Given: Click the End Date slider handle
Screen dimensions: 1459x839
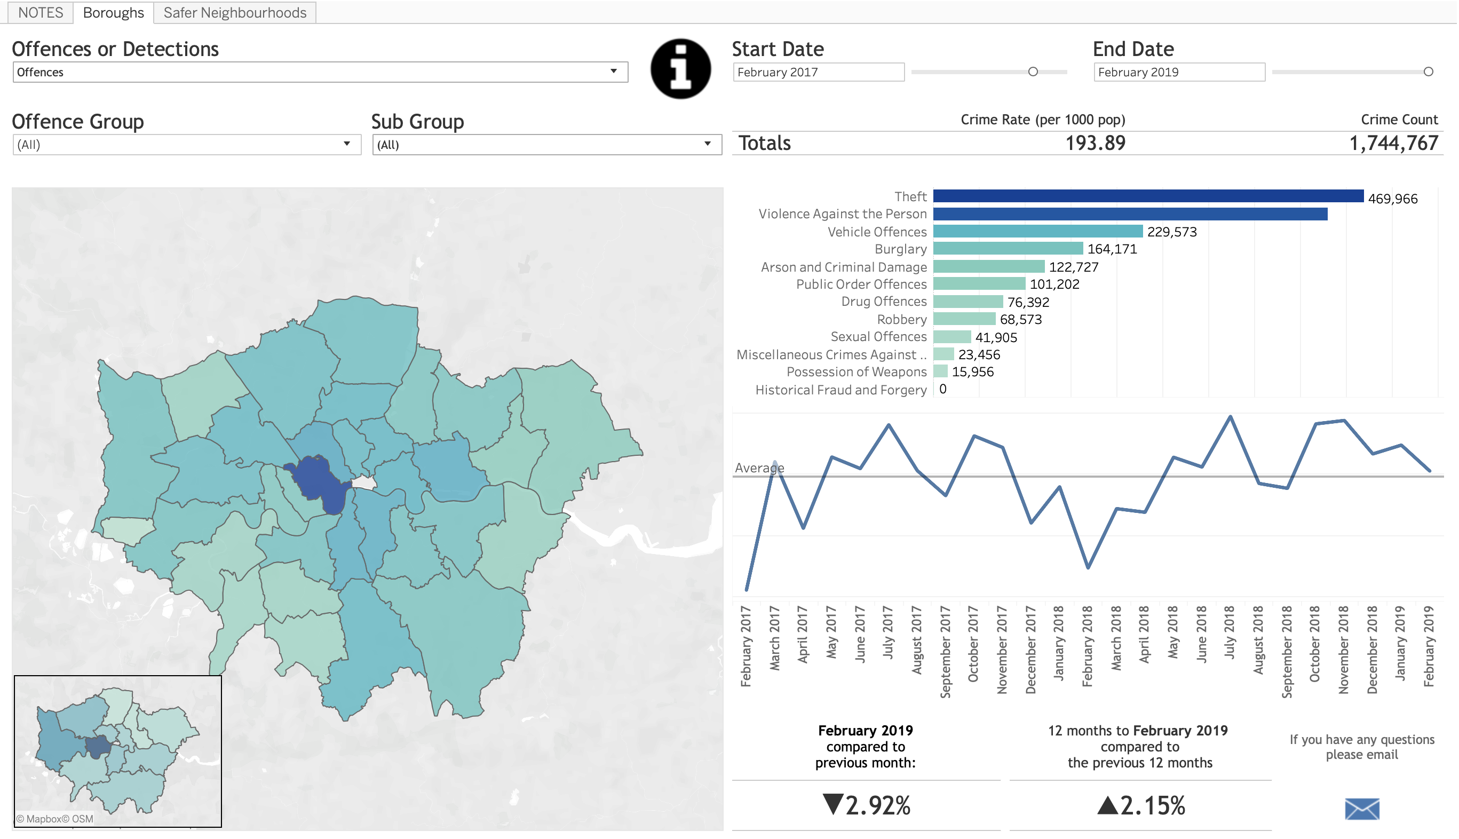Looking at the screenshot, I should [x=1430, y=72].
